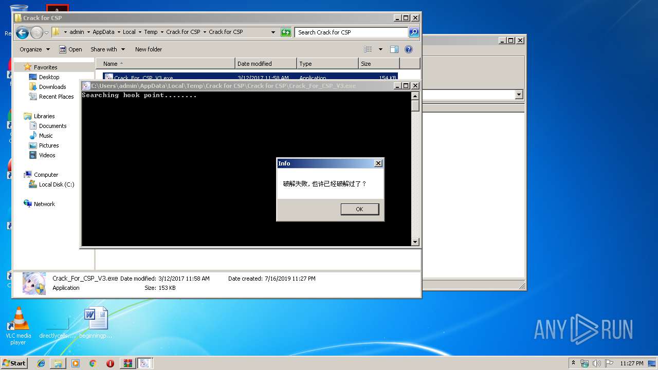Open VLC media player desktop shortcut
Screen dimensions: 658x370
click(x=19, y=326)
